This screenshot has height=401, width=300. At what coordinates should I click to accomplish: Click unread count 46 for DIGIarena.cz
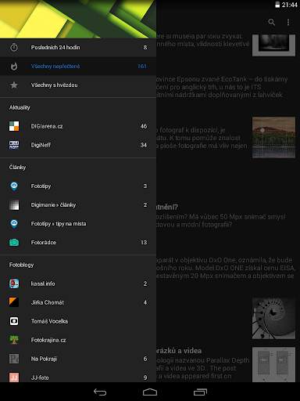[144, 126]
